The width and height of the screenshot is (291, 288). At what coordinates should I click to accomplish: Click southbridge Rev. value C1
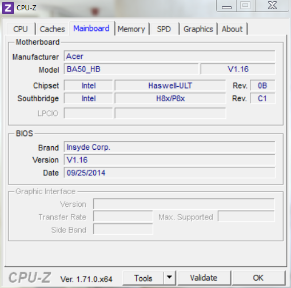click(x=262, y=98)
